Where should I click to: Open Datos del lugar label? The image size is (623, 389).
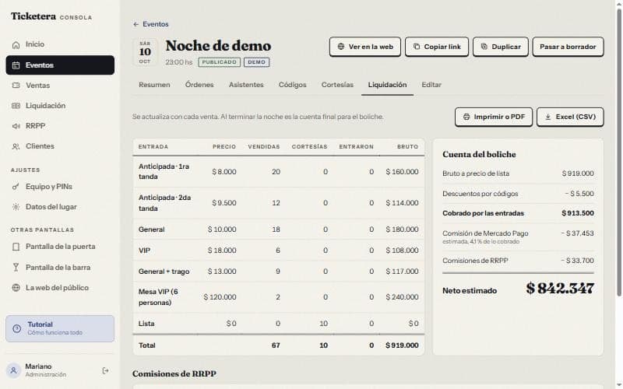tap(51, 207)
